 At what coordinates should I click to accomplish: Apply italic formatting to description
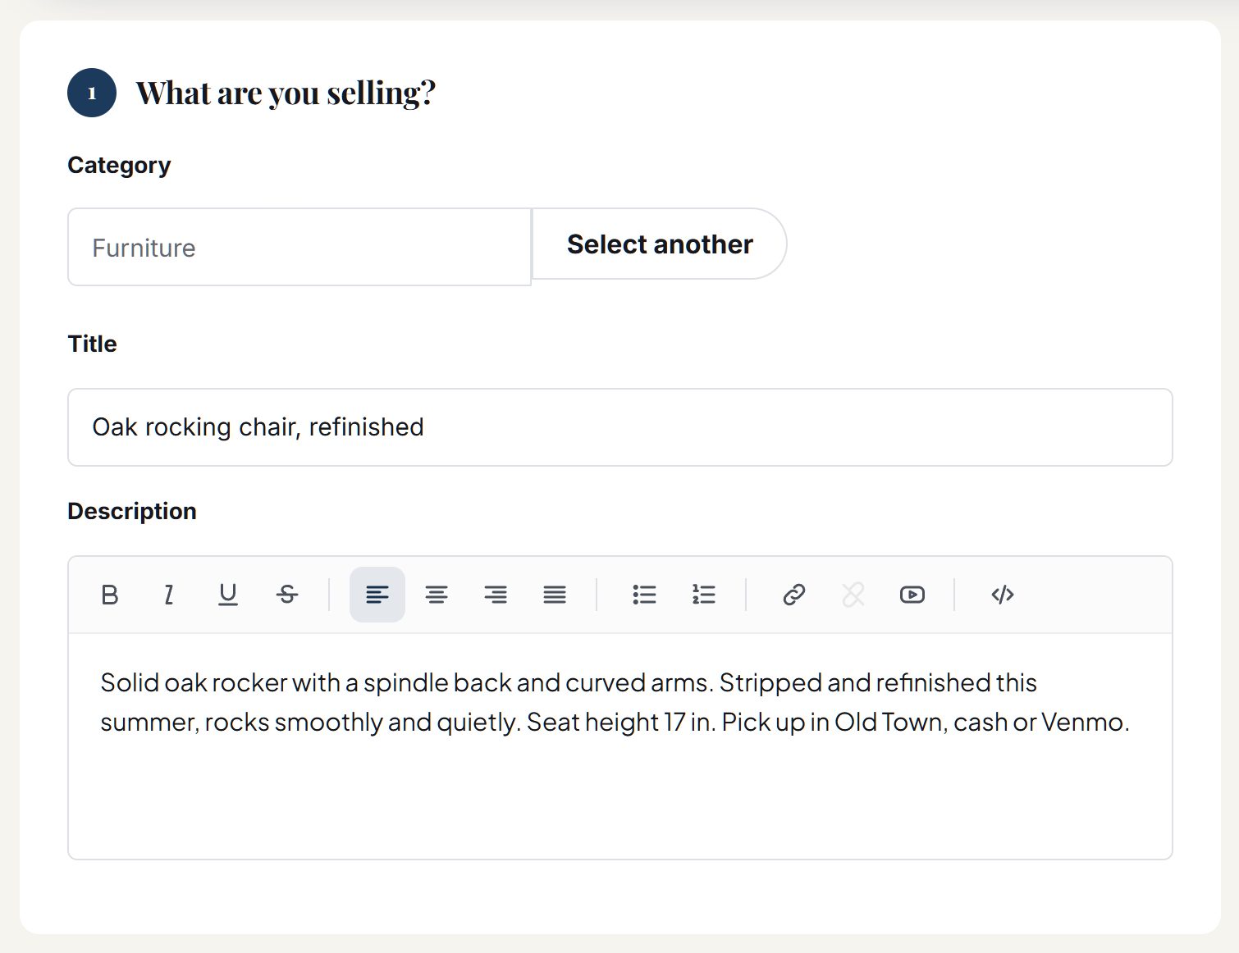[168, 595]
